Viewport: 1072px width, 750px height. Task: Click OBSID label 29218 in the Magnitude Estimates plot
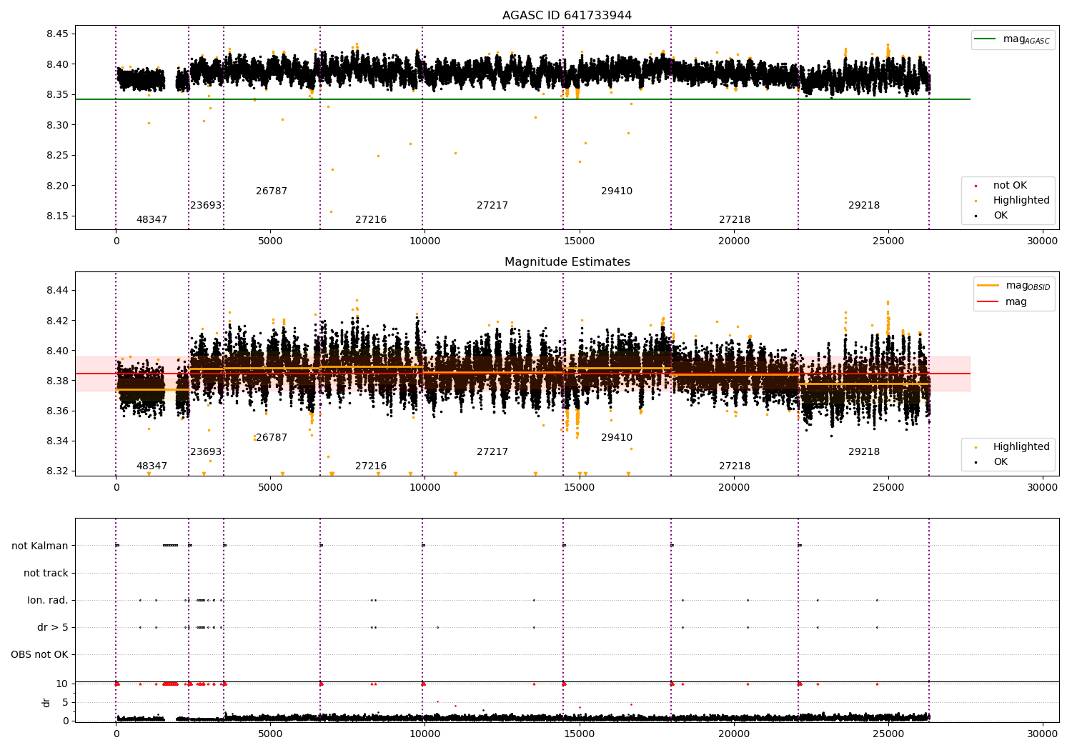(864, 452)
